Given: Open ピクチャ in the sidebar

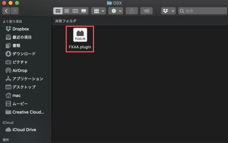Looking at the screenshot, I should coord(26,62).
